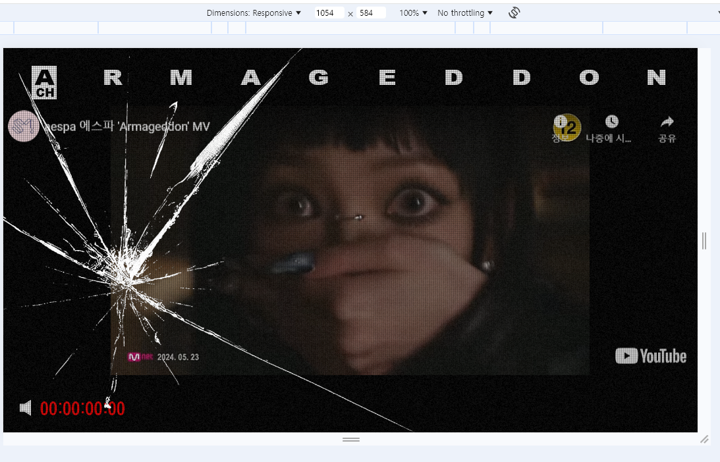Click the bottom edge viewport resize handle
Image resolution: width=720 pixels, height=462 pixels.
(351, 440)
